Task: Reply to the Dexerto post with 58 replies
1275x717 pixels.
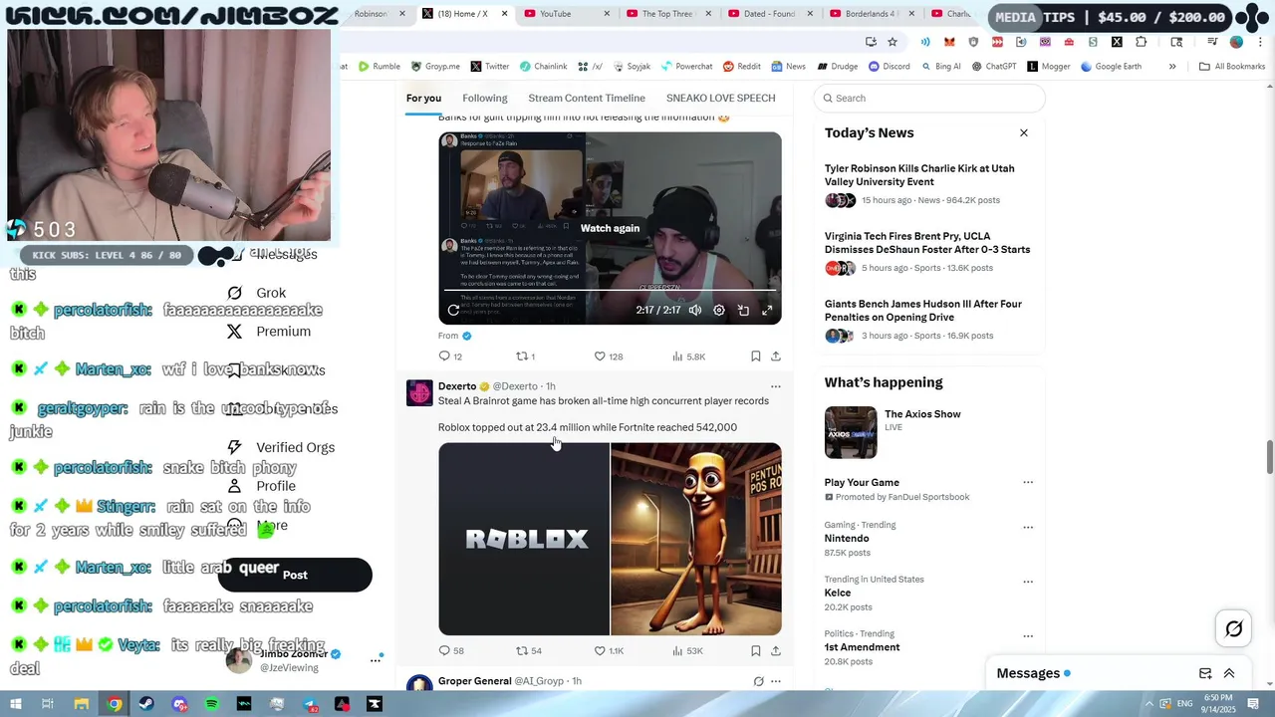Action: 451,651
